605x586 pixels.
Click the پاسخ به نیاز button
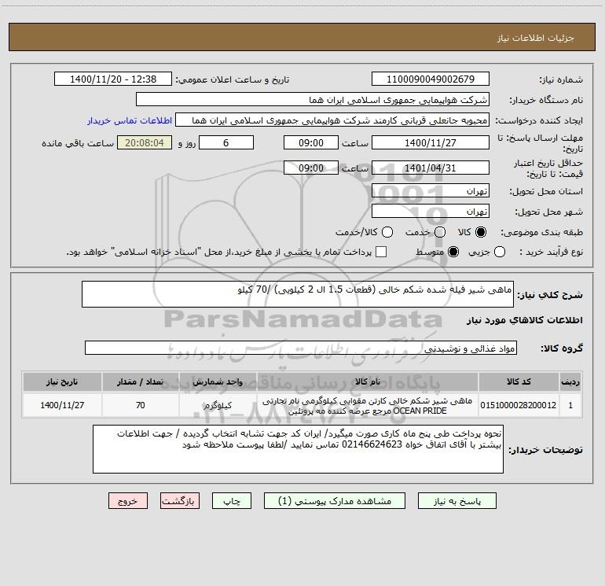point(457,501)
